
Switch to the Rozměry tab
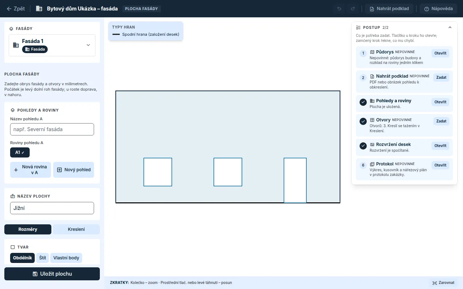coord(28,229)
